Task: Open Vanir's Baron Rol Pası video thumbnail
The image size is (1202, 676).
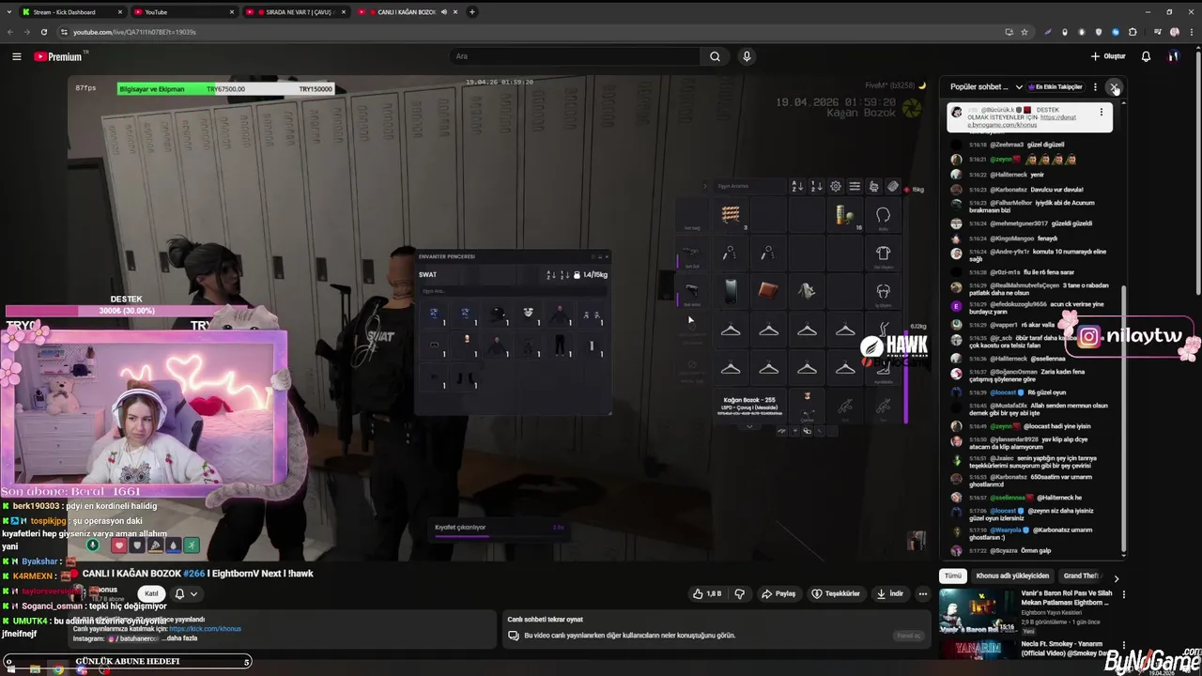Action: (x=978, y=611)
